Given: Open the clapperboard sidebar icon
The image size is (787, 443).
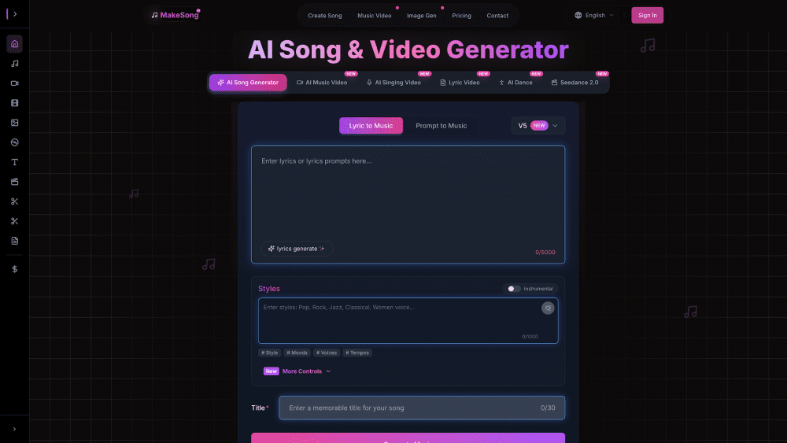Looking at the screenshot, I should [x=14, y=182].
